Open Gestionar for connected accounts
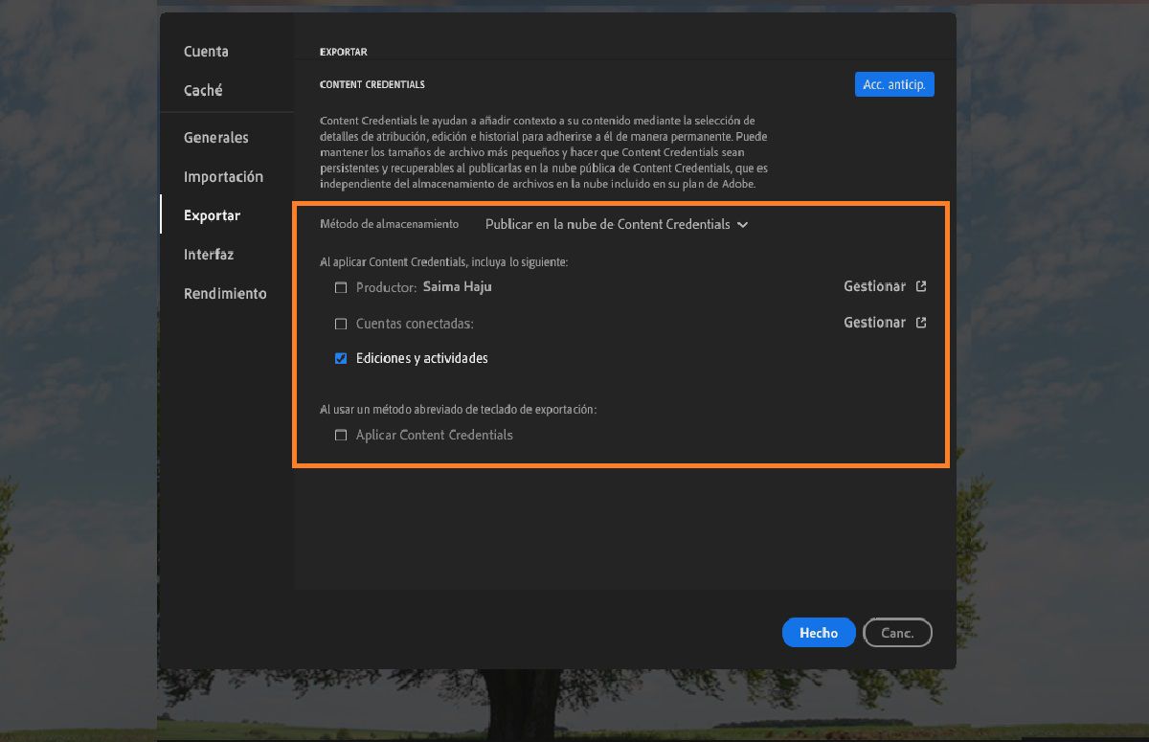Image resolution: width=1149 pixels, height=742 pixels. [x=874, y=323]
